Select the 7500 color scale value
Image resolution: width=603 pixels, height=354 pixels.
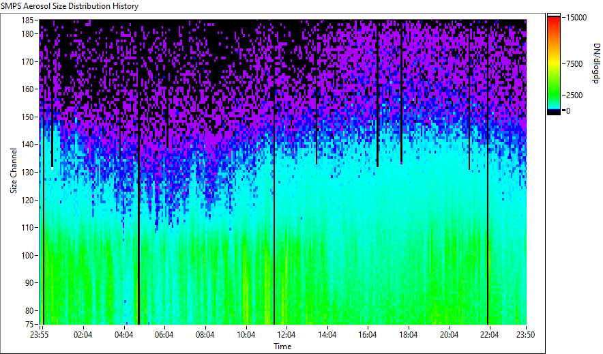[574, 64]
